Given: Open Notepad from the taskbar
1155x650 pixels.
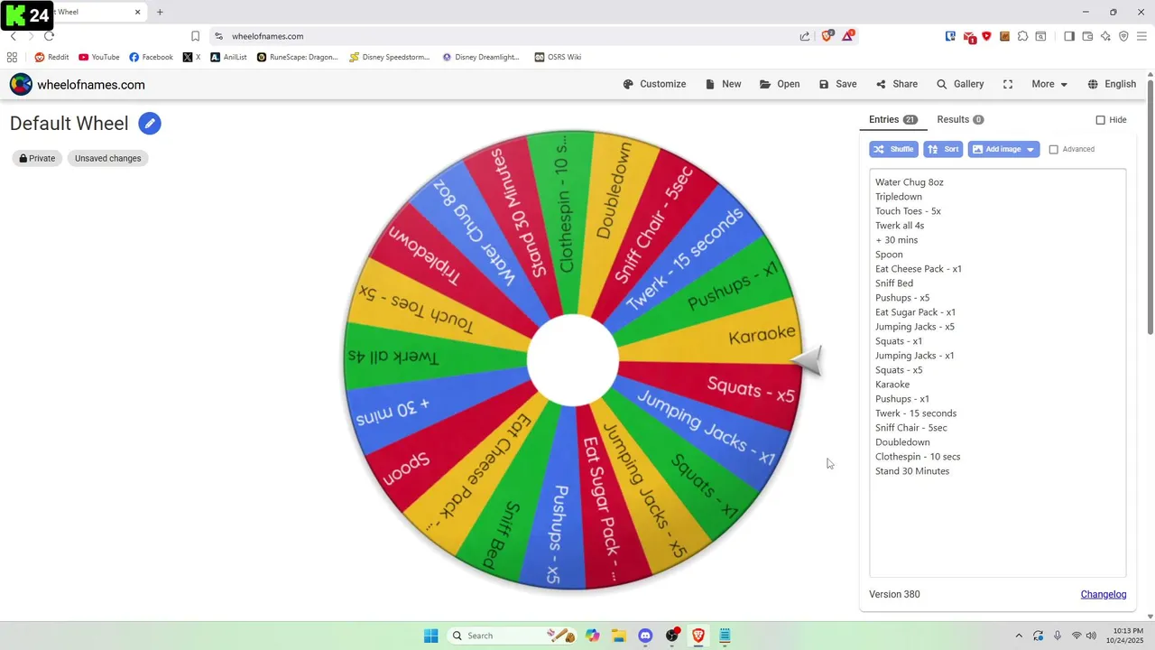Looking at the screenshot, I should [x=725, y=636].
